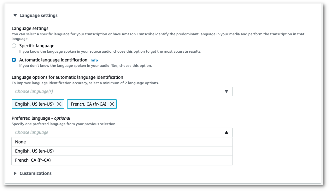
Task: Click the expand triangle next to Customizations
Action: [x=14, y=173]
